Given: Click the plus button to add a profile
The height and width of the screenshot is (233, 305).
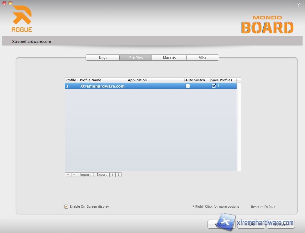Looking at the screenshot, I should click(68, 175).
